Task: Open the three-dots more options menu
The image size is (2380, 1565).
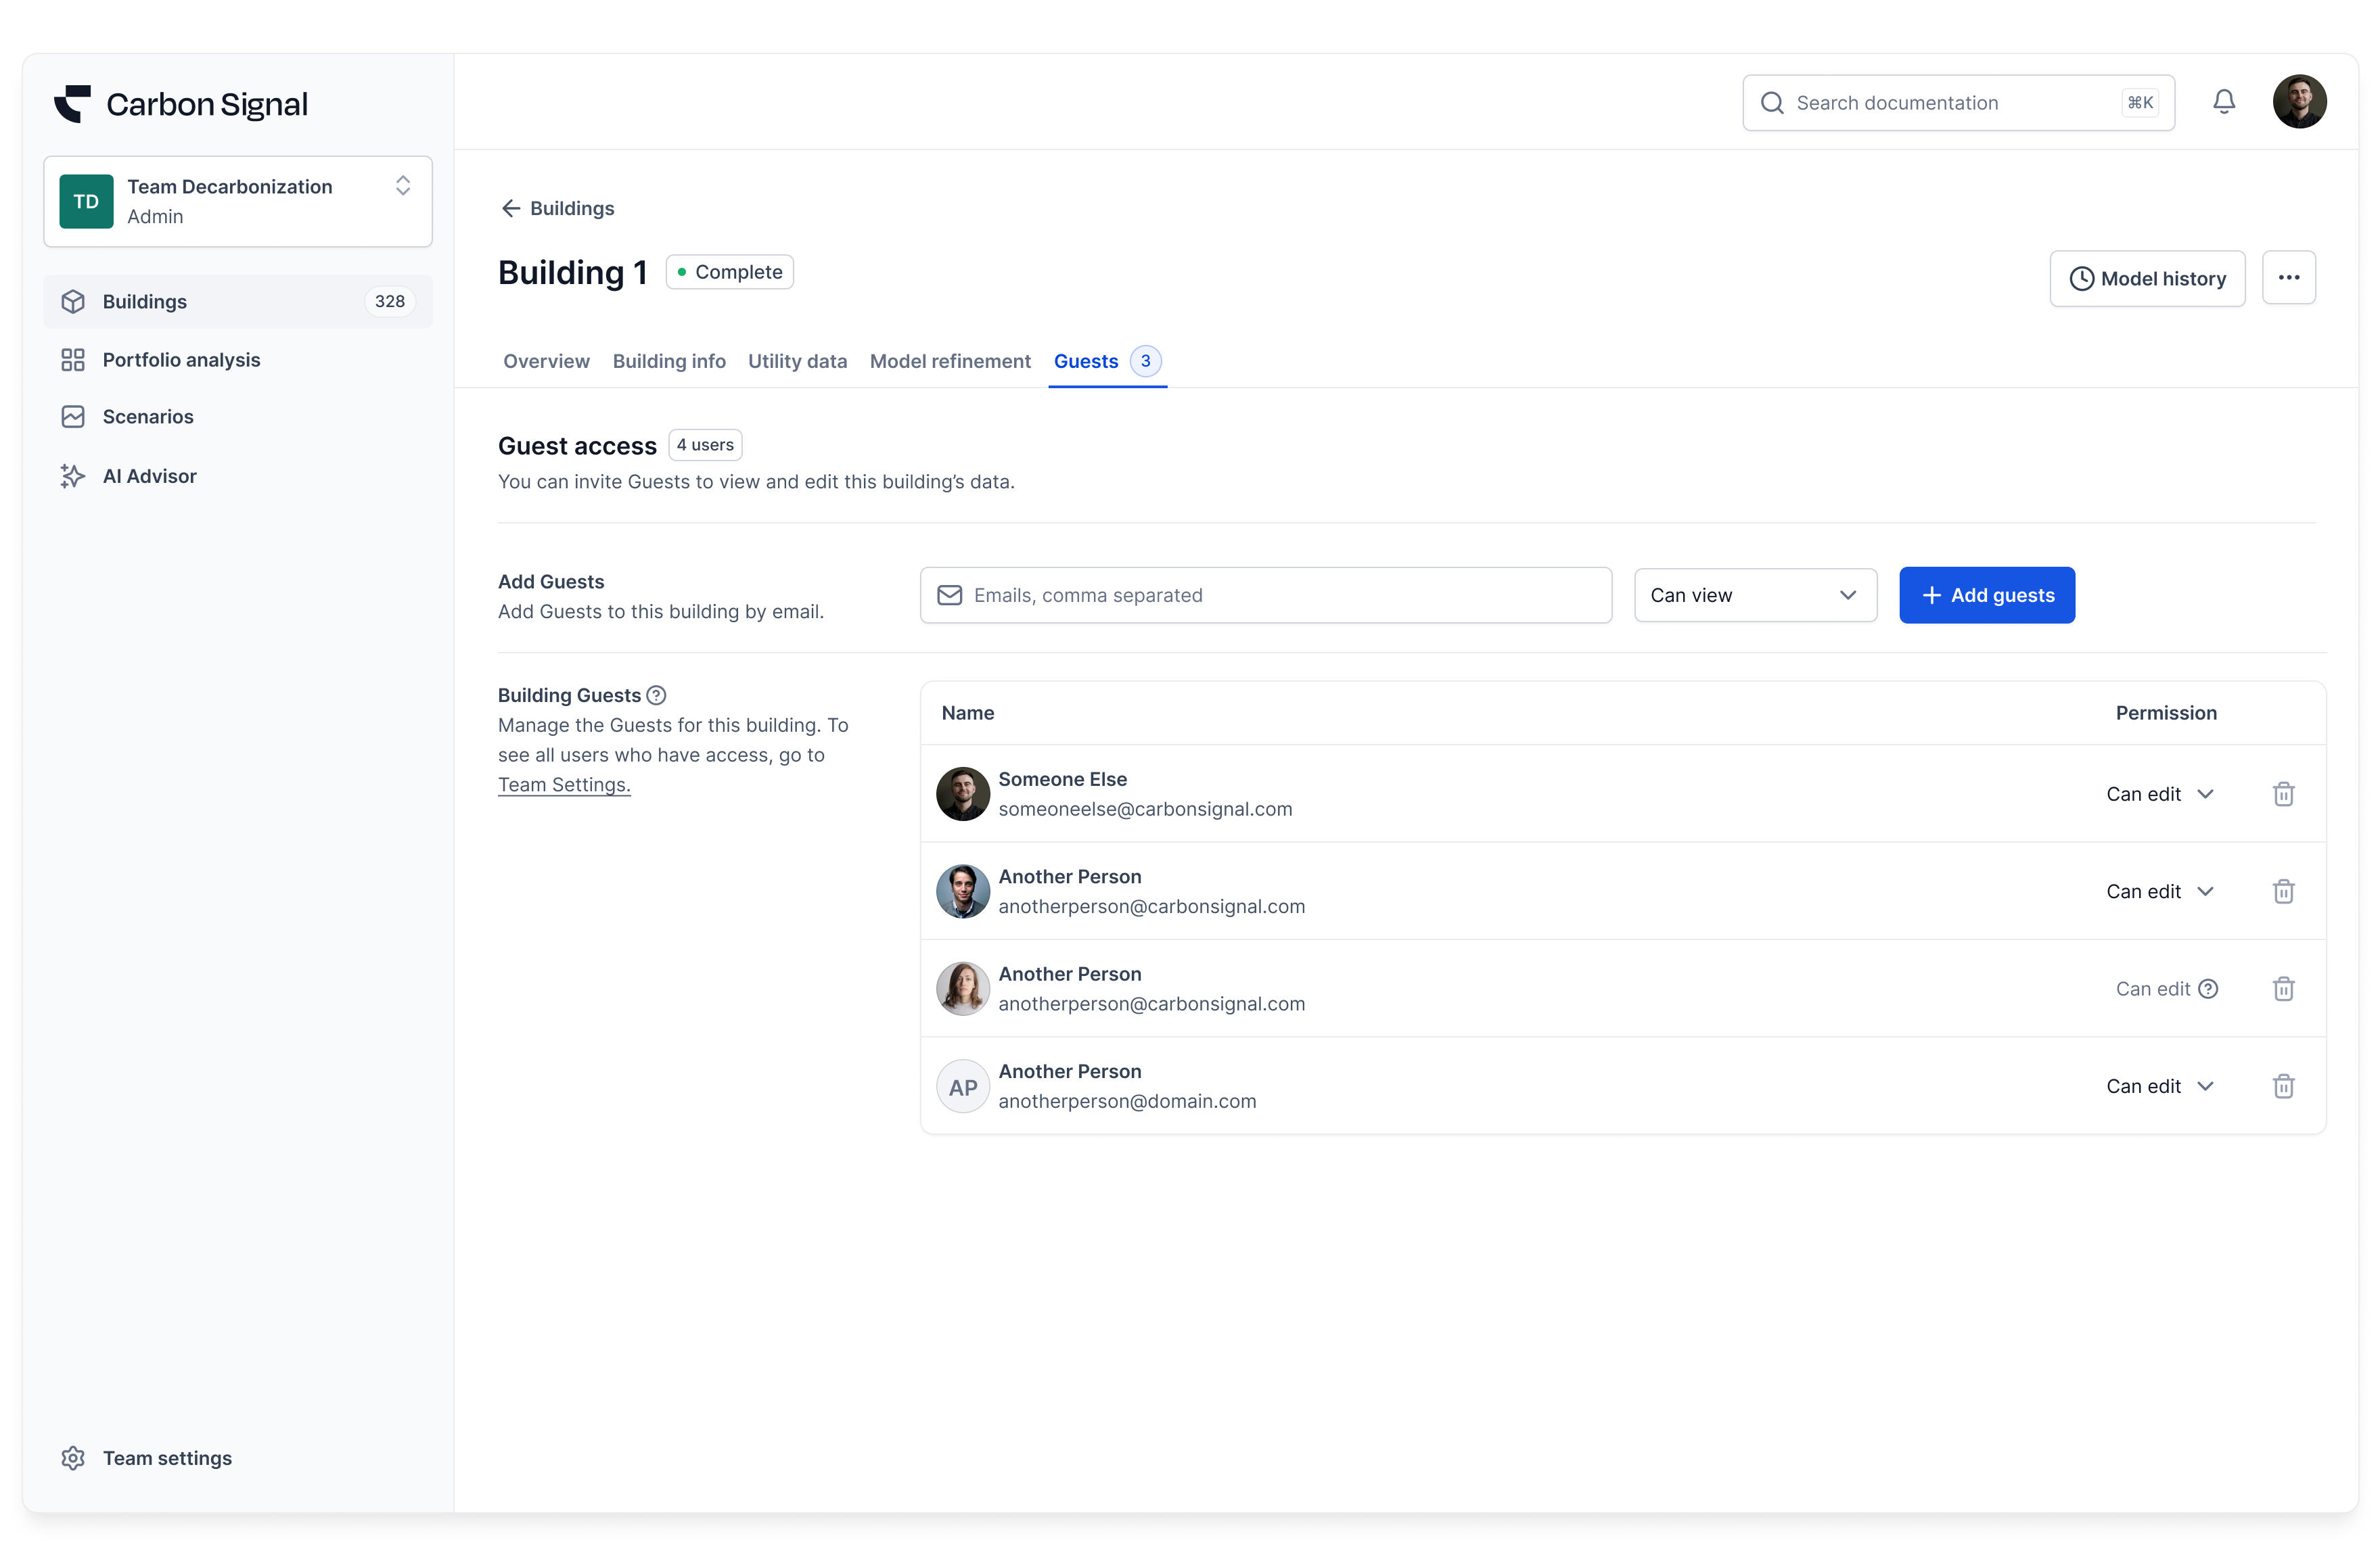Action: [2288, 278]
